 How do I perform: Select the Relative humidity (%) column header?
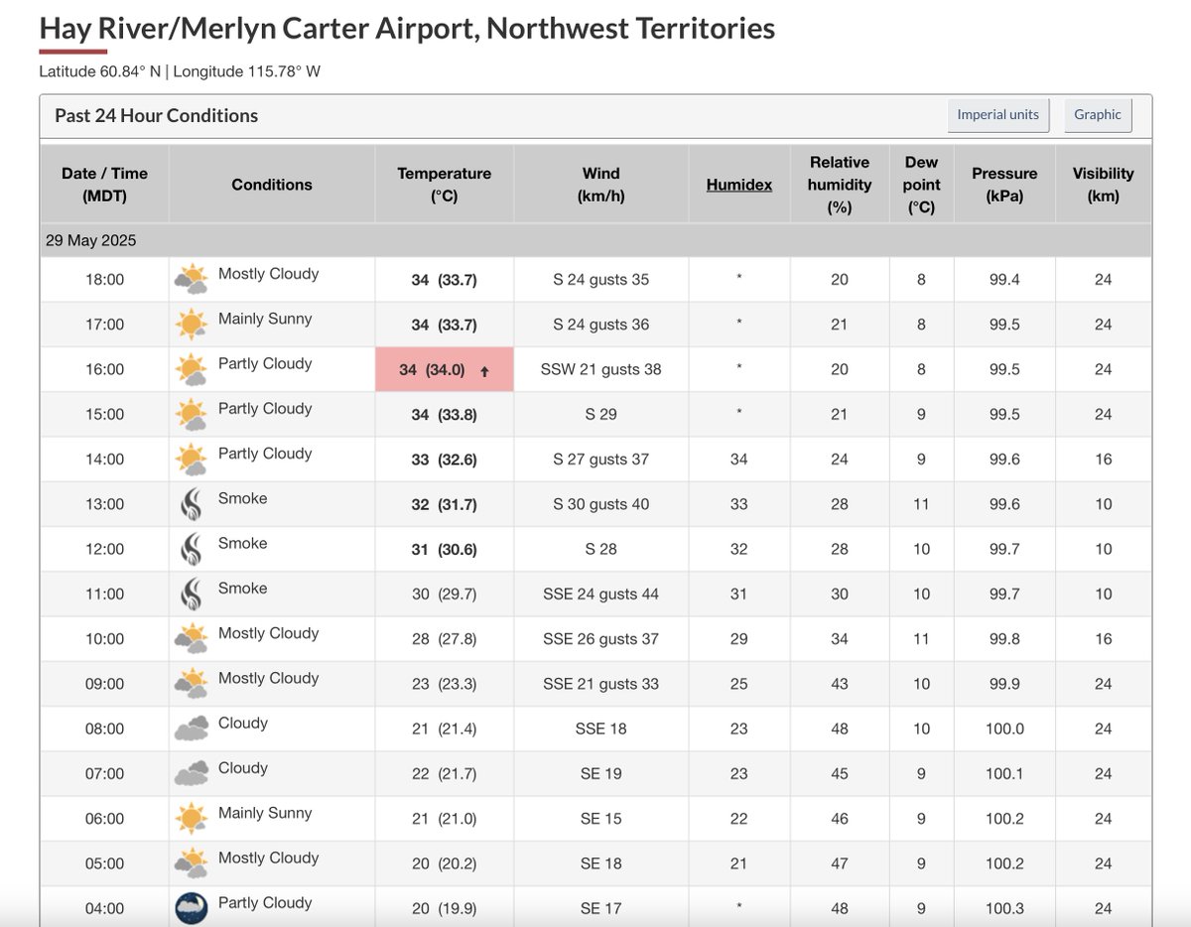click(840, 185)
